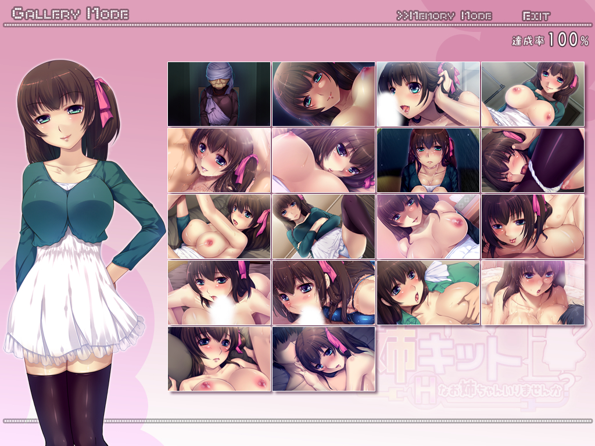Viewport: 595px width, 446px height.
Task: View the last thumbnail in the first row
Action: [533, 94]
